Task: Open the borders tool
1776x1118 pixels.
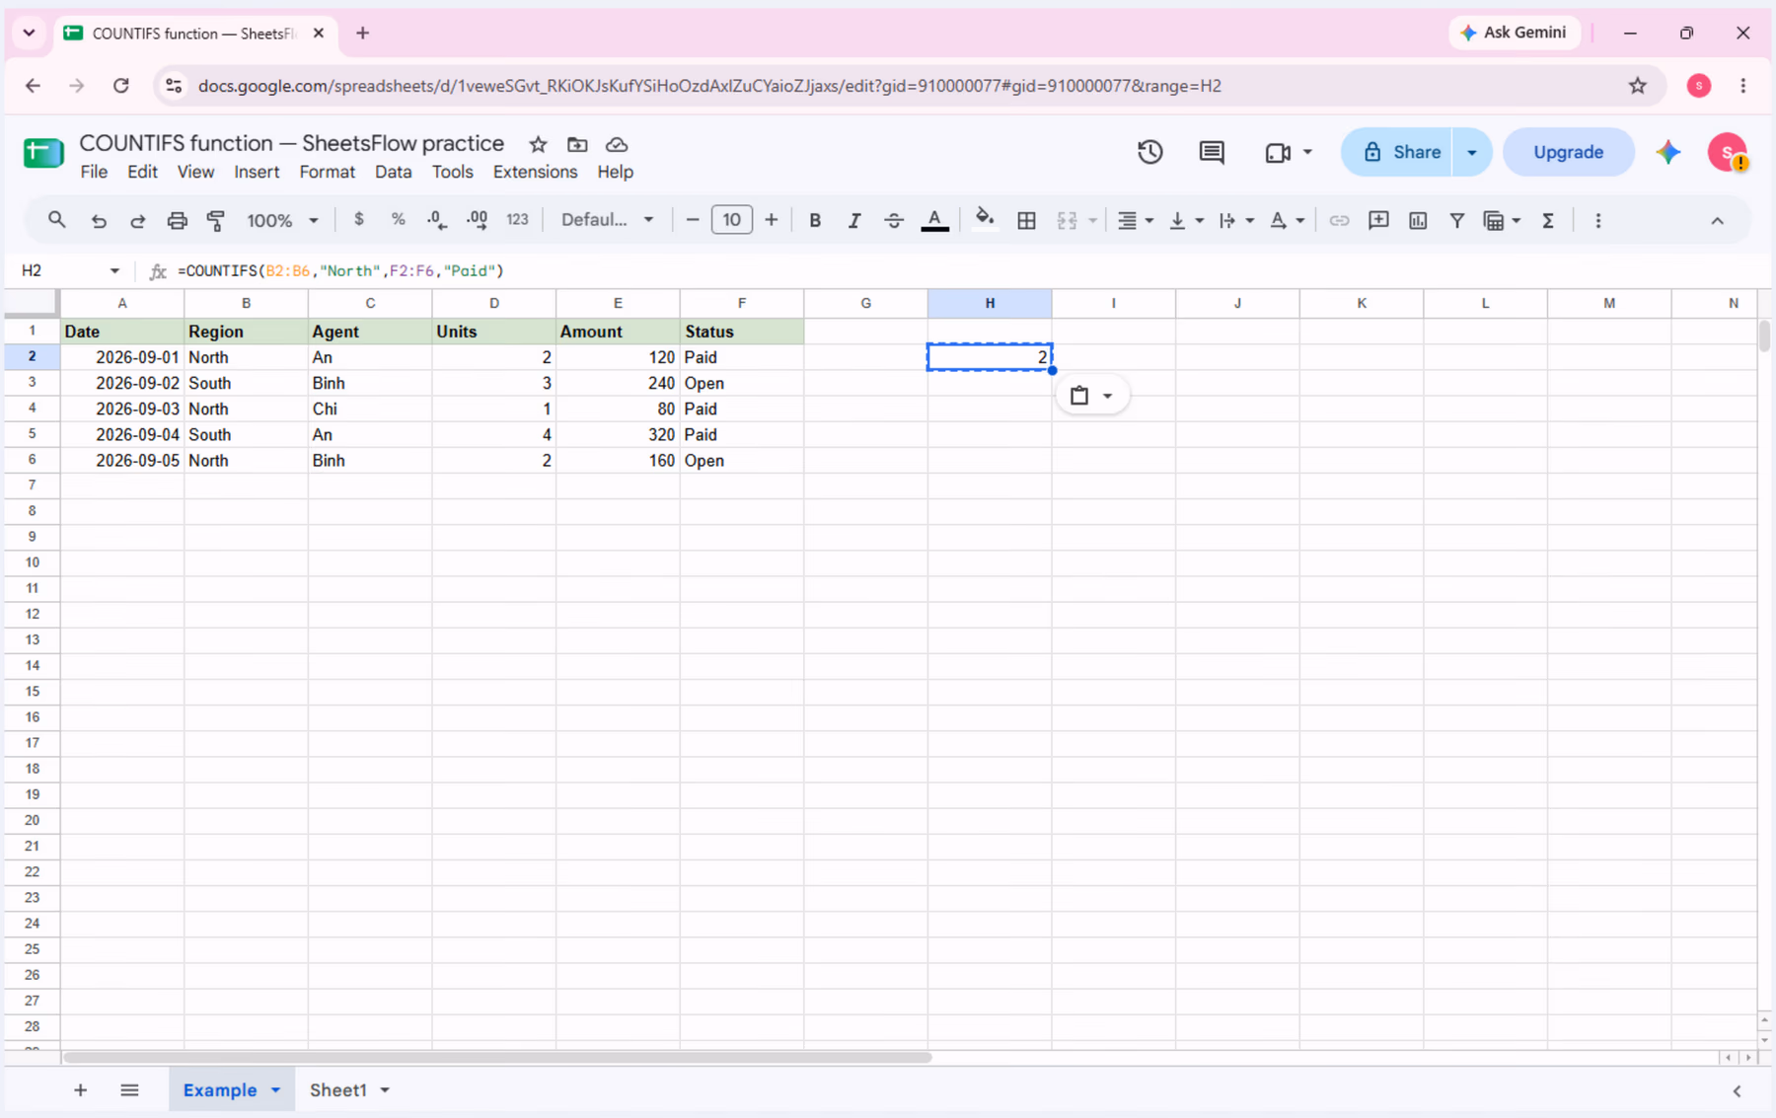Action: pos(1026,221)
